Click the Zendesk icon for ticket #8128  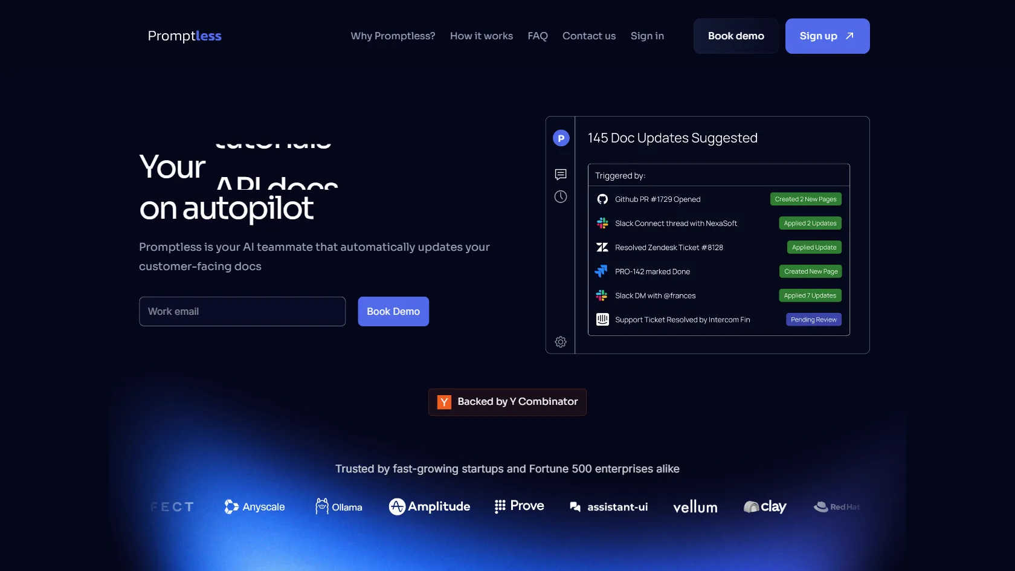(602, 247)
